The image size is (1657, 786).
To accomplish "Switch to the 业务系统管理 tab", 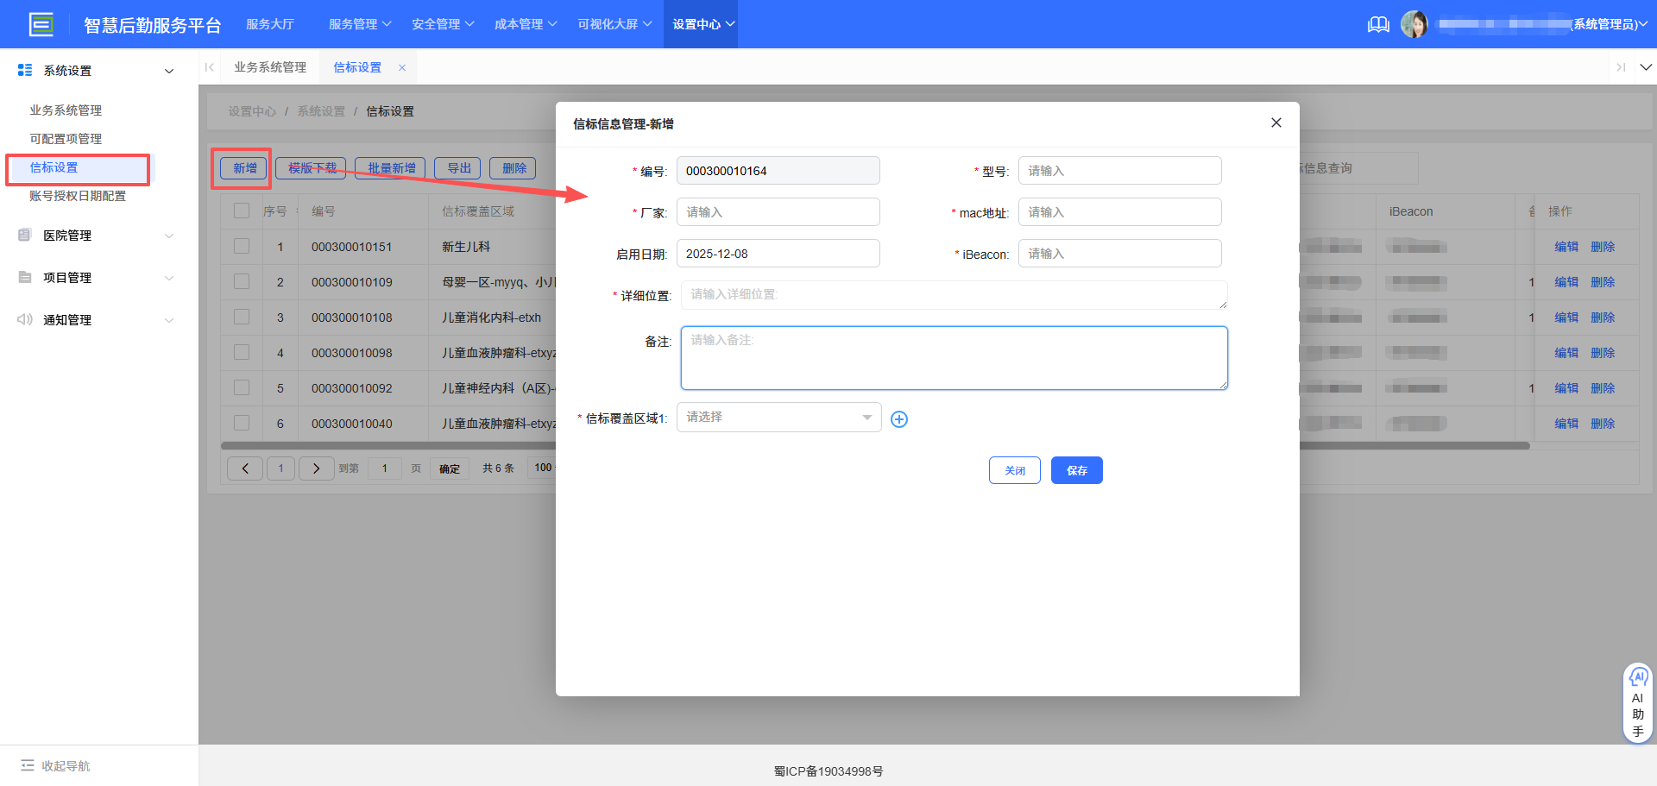I will point(270,66).
